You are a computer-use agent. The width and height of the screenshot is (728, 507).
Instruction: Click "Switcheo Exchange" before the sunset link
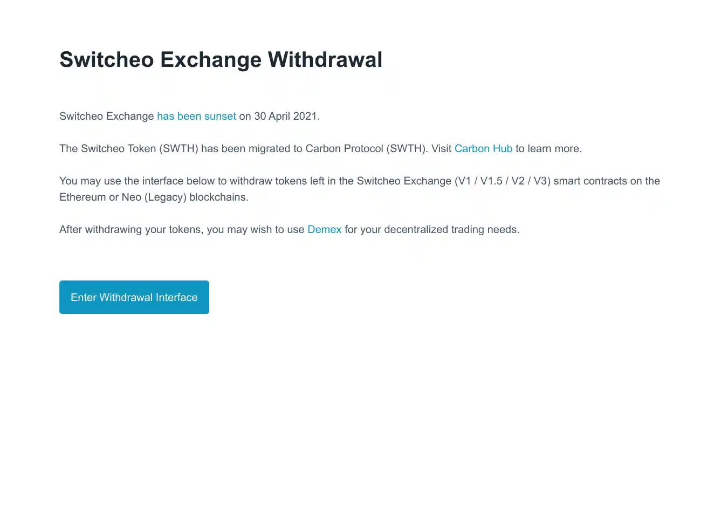coord(106,116)
